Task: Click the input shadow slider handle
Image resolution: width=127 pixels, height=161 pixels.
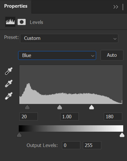Action: (27, 107)
